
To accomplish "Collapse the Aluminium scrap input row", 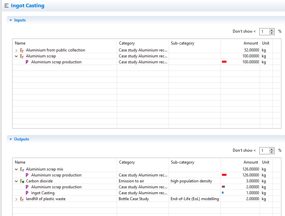I will [16, 56].
